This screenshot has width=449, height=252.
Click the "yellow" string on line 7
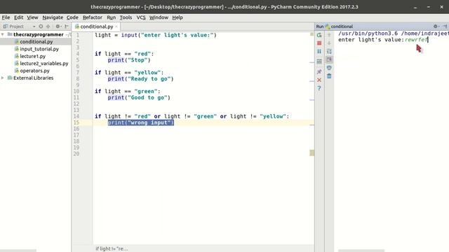147,73
